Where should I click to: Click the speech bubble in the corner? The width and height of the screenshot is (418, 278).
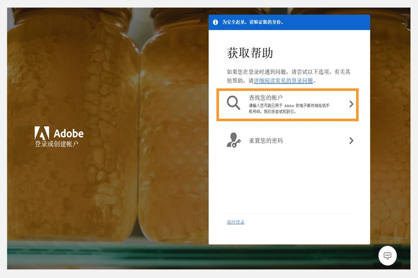pos(387,256)
